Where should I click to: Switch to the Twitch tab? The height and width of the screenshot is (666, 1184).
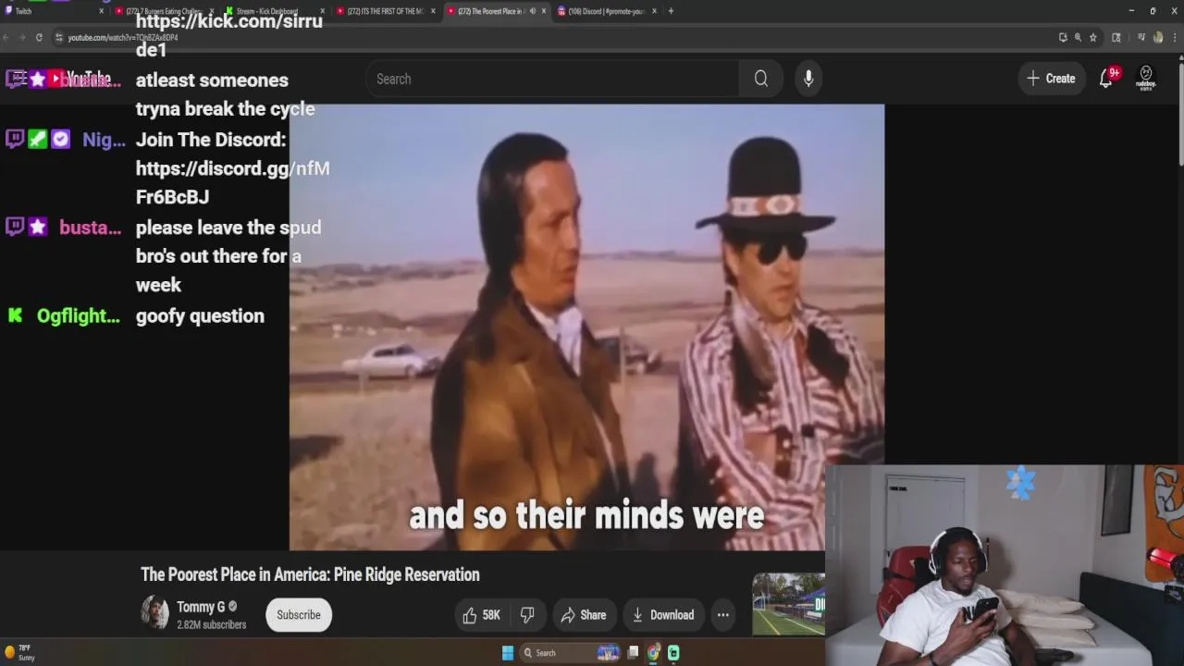(x=53, y=11)
